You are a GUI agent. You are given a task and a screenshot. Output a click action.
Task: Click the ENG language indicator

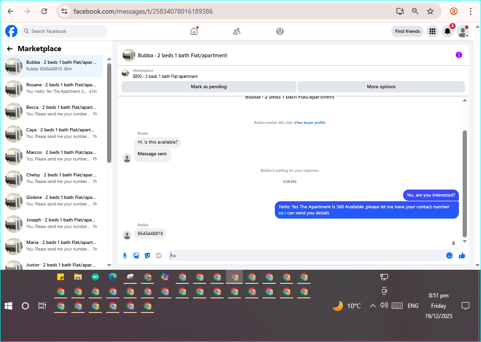click(x=413, y=306)
